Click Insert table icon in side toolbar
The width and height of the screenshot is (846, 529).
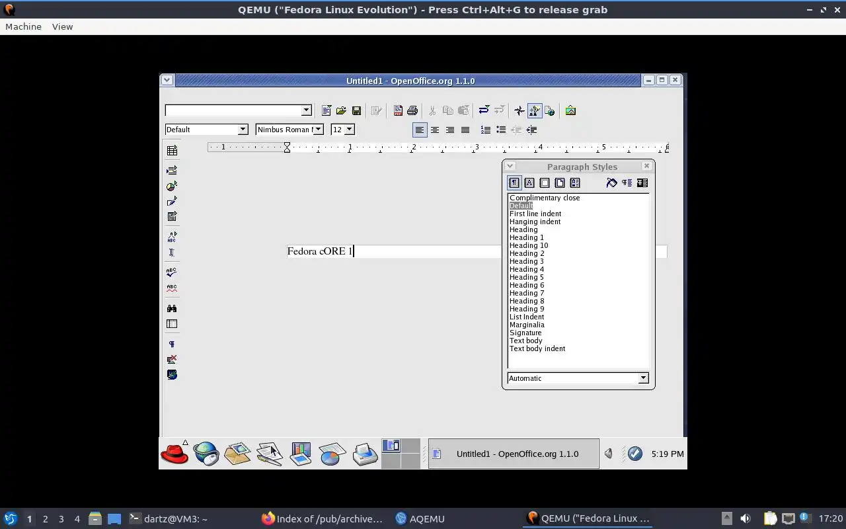pos(172,151)
